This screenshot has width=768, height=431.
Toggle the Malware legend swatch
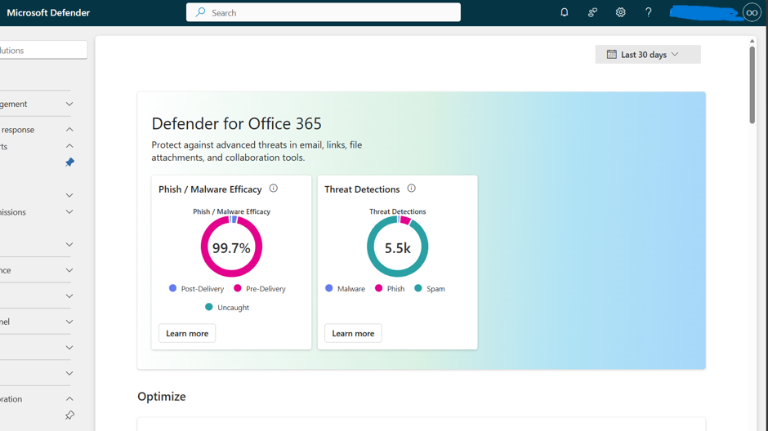coord(328,288)
